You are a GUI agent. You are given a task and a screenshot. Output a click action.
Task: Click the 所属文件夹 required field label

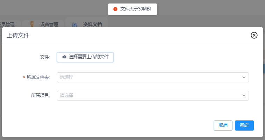[38, 78]
